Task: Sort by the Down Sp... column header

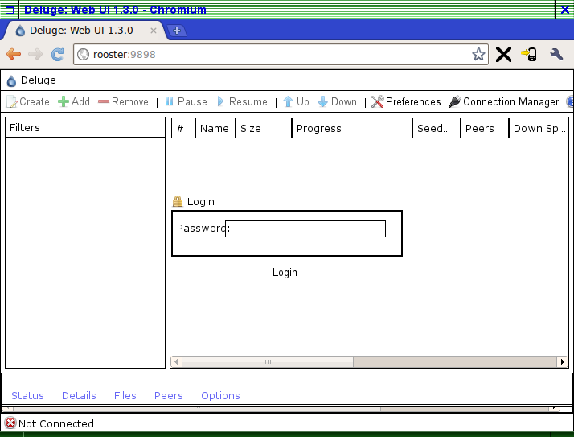Action: tap(539, 128)
